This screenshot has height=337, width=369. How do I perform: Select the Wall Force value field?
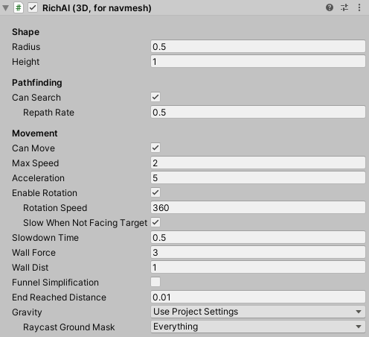click(x=258, y=252)
